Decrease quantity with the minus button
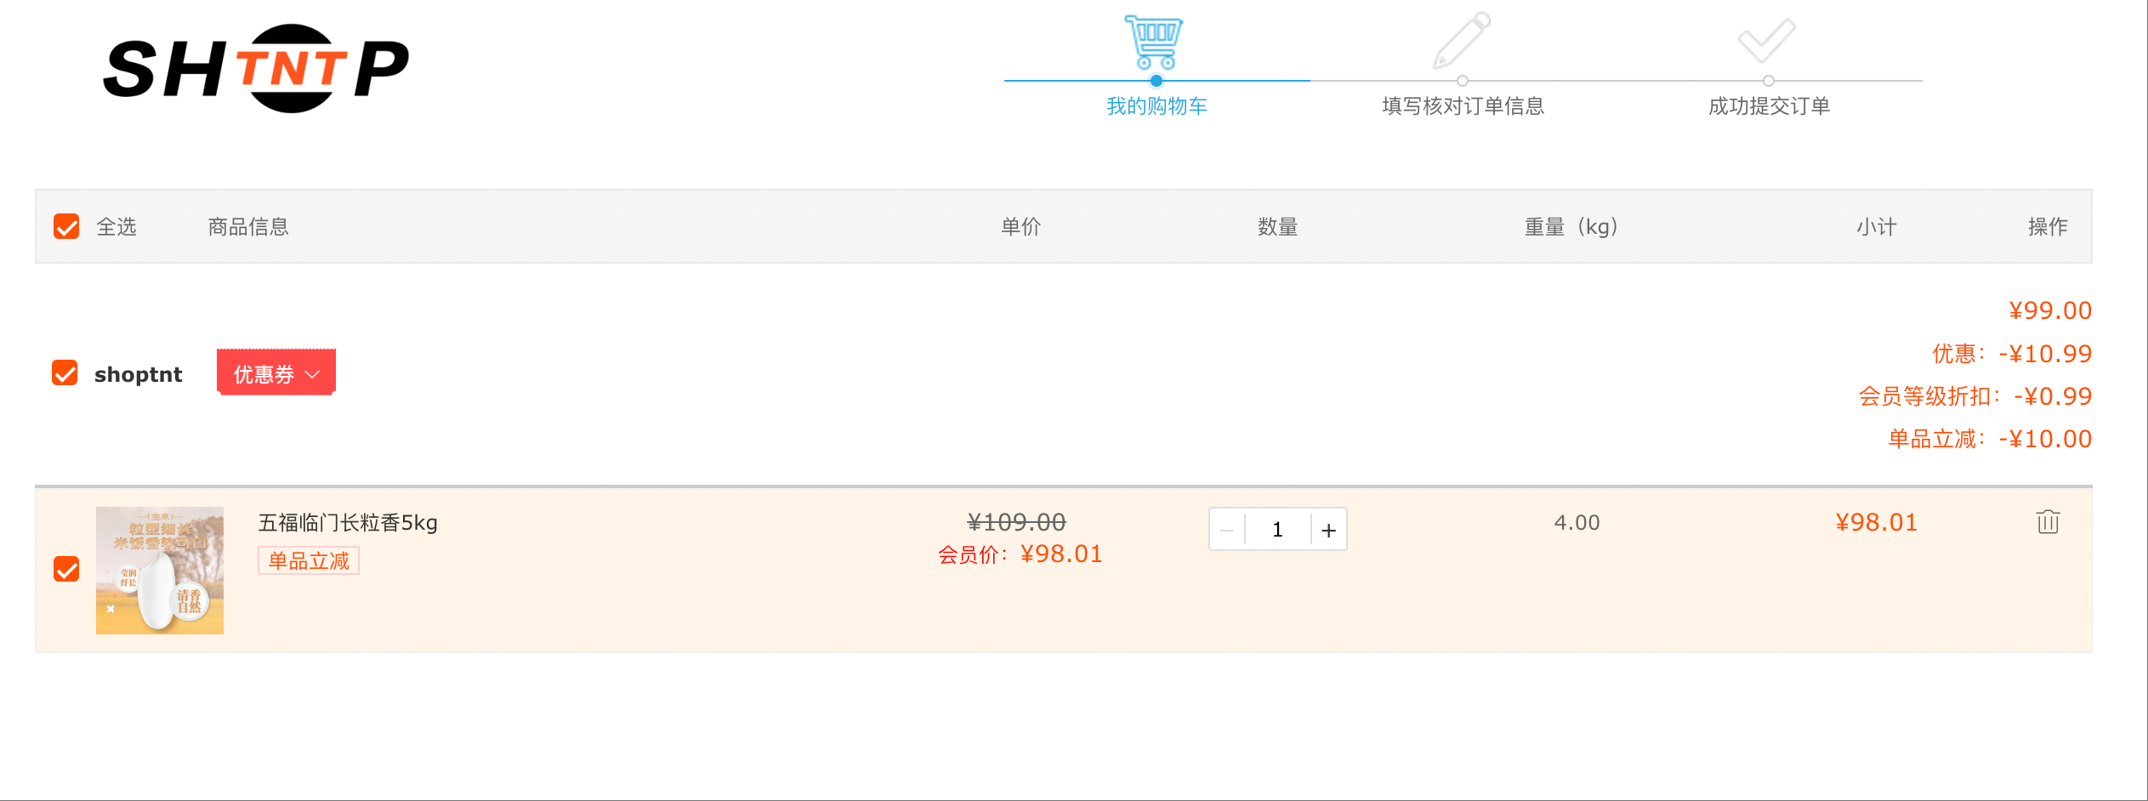Screen dimensions: 2148x801 (1227, 530)
